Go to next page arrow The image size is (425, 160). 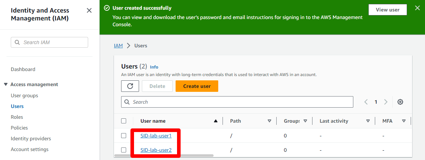(386, 102)
